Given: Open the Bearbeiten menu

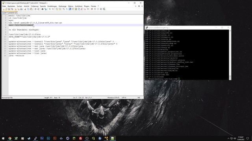Looking at the screenshot, I should pyautogui.click(x=11, y=6).
